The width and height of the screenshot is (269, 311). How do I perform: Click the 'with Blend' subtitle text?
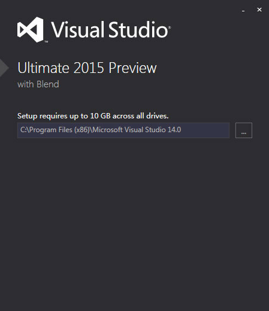tap(38, 84)
